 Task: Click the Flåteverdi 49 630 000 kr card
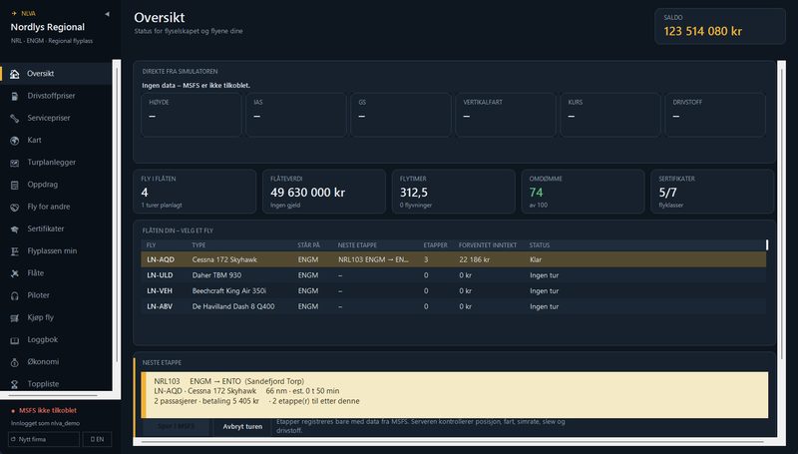(x=324, y=192)
